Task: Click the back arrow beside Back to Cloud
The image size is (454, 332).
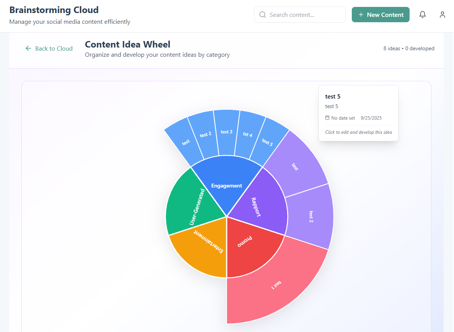Action: (28, 48)
